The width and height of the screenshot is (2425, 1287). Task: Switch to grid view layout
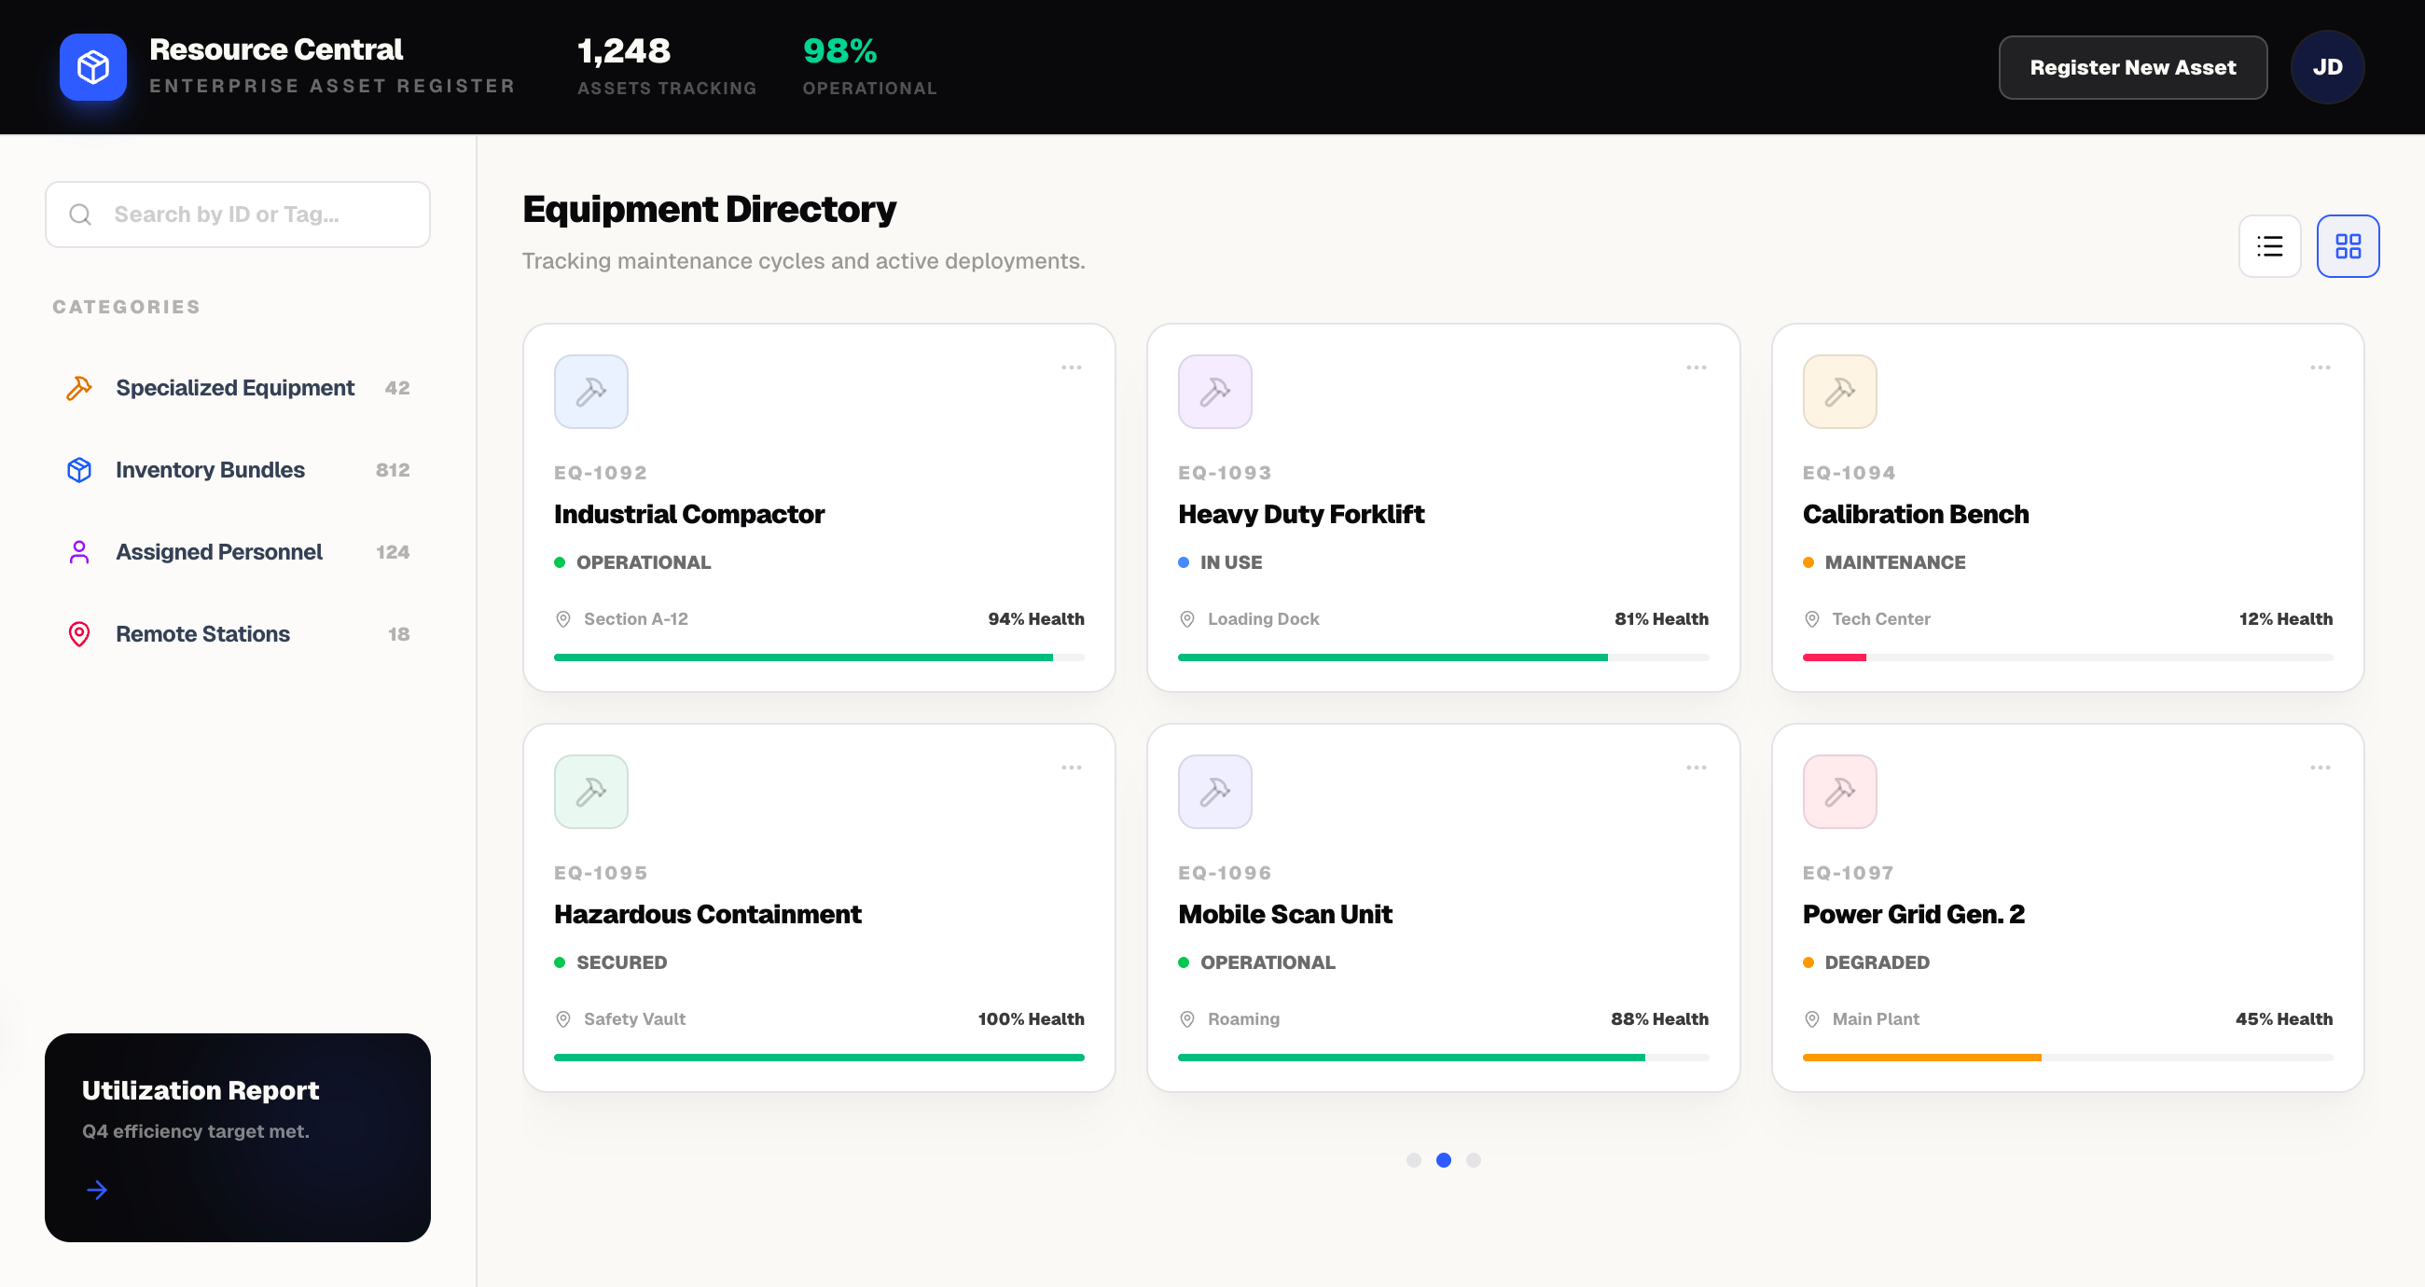pos(2347,245)
